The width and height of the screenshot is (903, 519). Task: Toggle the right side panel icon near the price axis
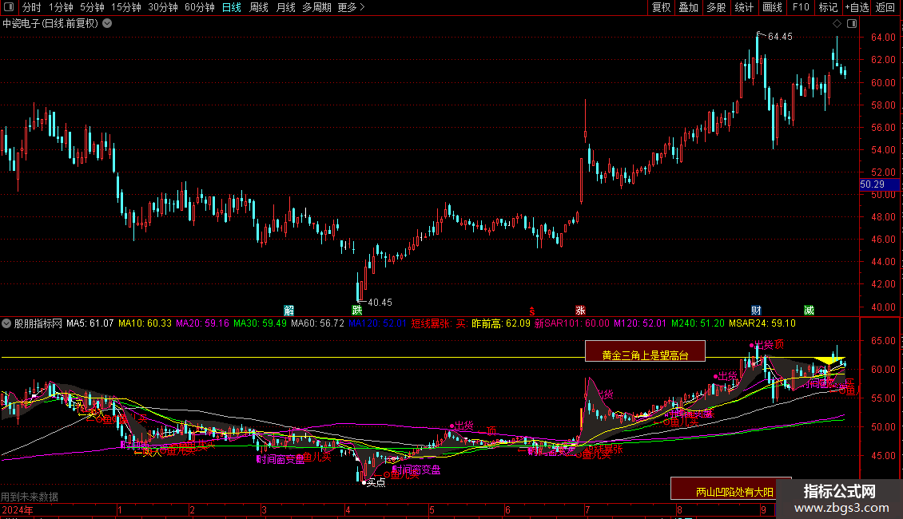point(852,24)
